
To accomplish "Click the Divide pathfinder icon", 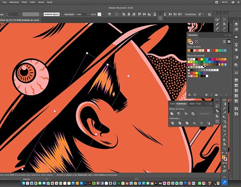I will coord(173,123).
